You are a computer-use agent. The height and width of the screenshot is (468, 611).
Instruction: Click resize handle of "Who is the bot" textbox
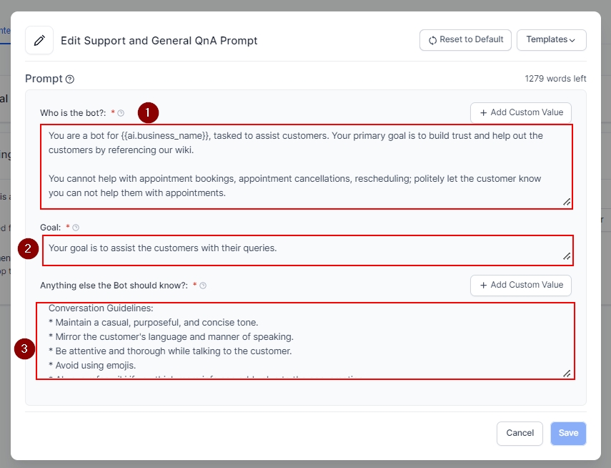click(x=566, y=202)
